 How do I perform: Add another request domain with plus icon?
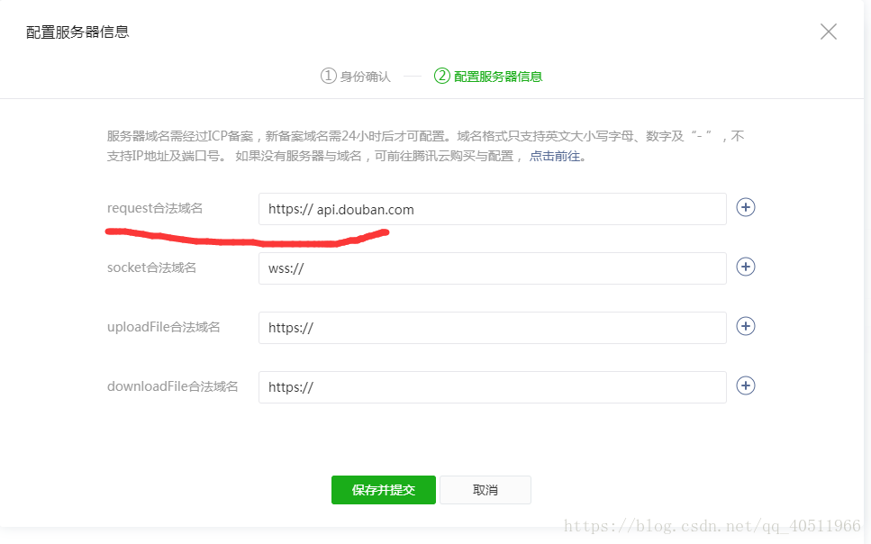(746, 207)
